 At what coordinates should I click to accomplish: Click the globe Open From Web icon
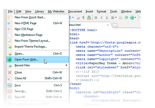10,59
